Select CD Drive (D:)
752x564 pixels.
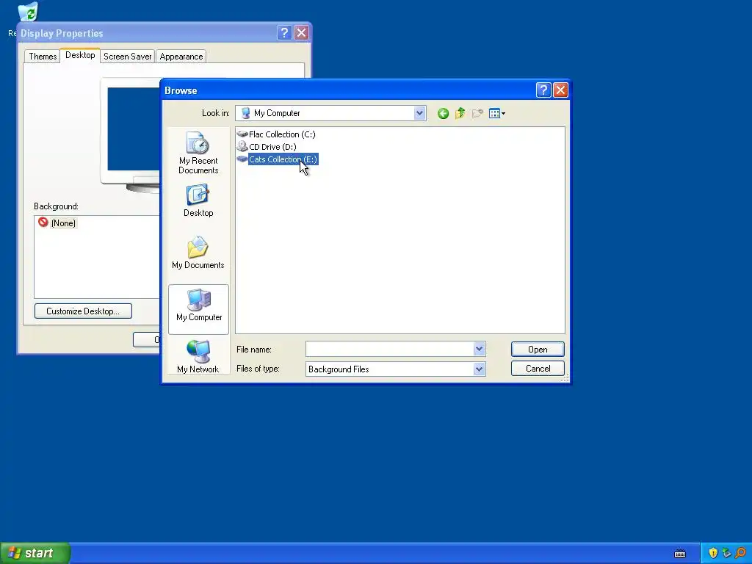267,147
